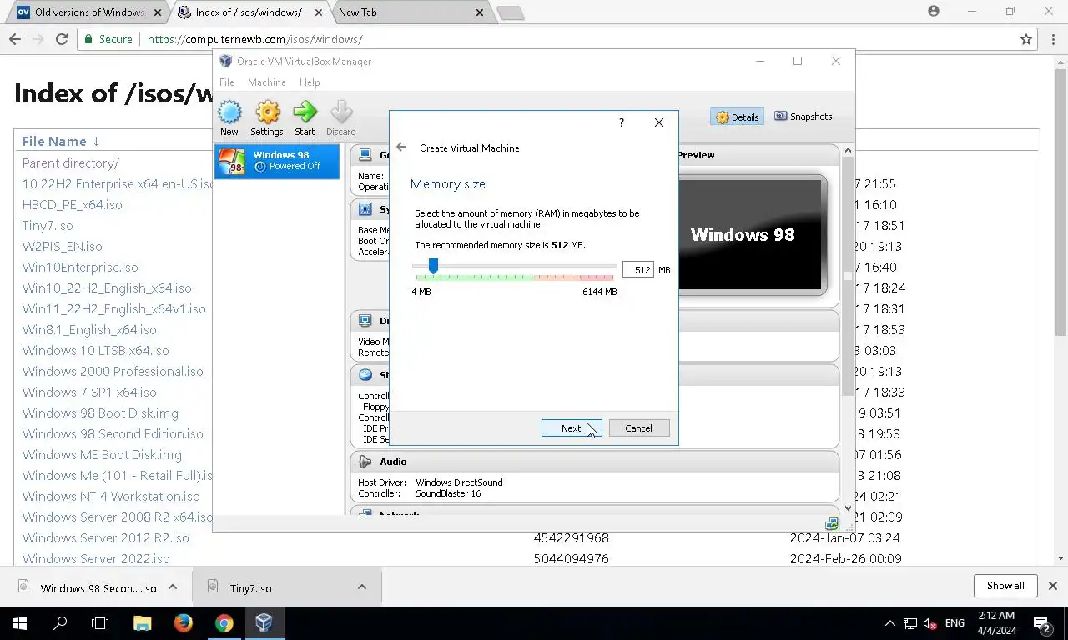Screen dimensions: 1068x640
Task: Click Next in the wizard
Action: (571, 428)
